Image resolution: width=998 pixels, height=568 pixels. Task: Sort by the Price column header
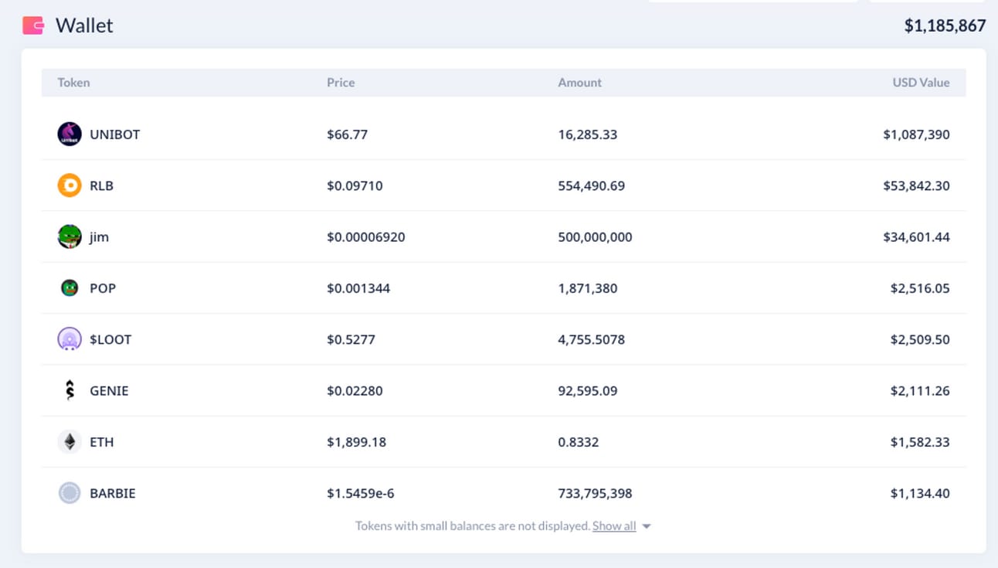pyautogui.click(x=341, y=83)
